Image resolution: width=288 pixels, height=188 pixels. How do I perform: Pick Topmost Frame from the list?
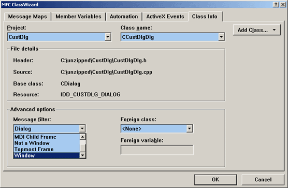(x=47, y=150)
